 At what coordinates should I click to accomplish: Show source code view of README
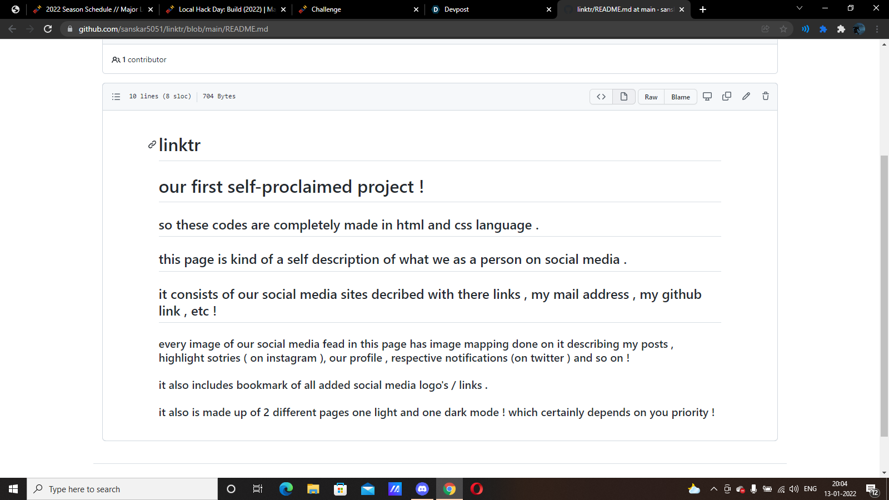(x=601, y=97)
